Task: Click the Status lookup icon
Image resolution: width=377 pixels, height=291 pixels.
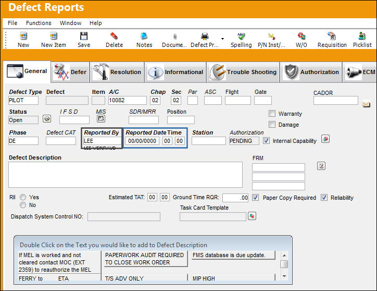Action: [47, 118]
